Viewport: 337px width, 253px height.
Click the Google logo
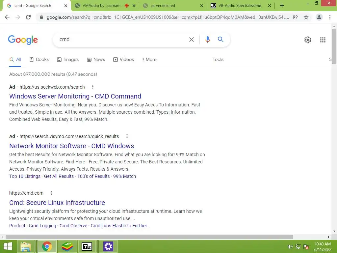23,40
